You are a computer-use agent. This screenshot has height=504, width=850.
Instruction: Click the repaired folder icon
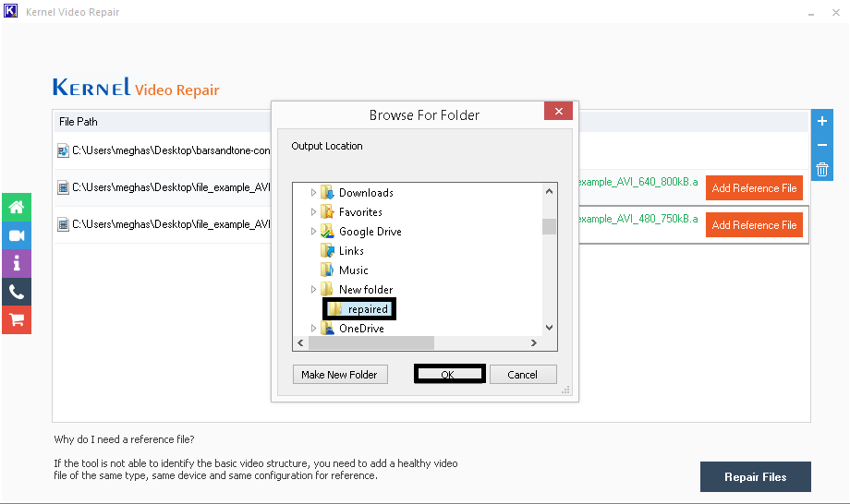(x=336, y=308)
